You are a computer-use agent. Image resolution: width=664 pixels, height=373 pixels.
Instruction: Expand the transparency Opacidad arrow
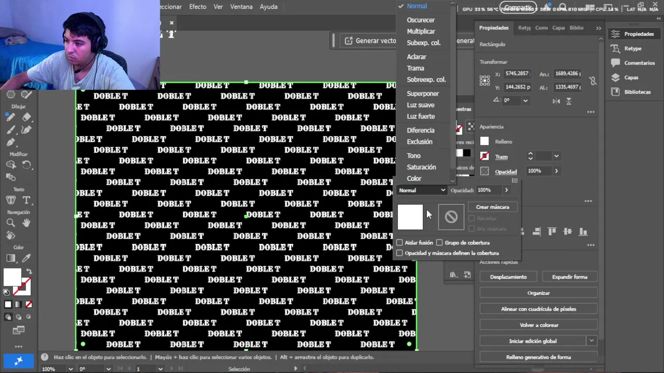coord(506,190)
